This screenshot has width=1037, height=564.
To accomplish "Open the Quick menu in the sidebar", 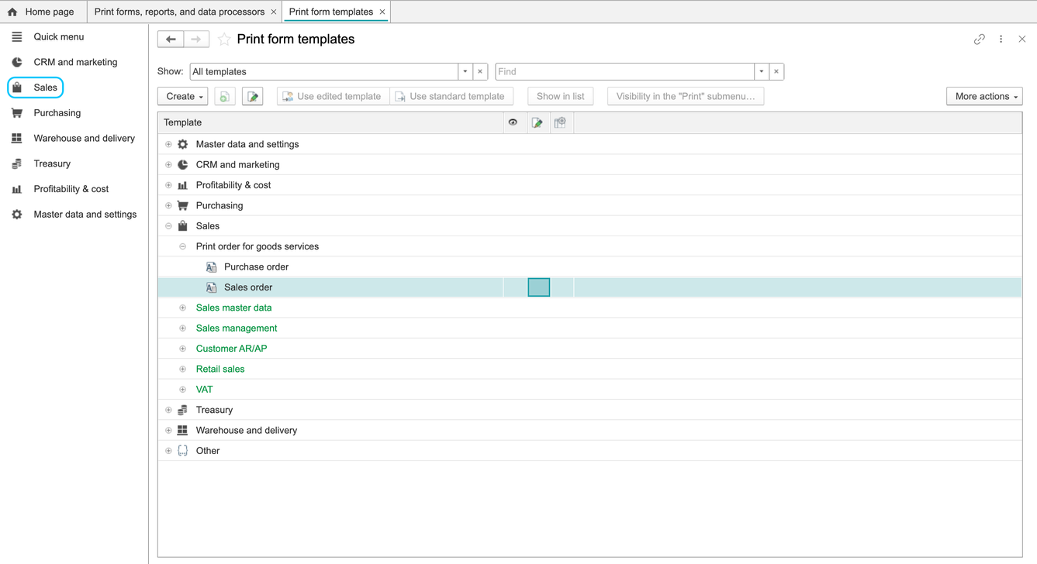I will click(48, 36).
